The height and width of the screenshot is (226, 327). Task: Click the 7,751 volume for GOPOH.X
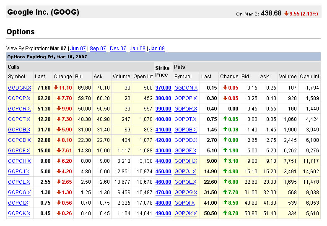click(290, 161)
